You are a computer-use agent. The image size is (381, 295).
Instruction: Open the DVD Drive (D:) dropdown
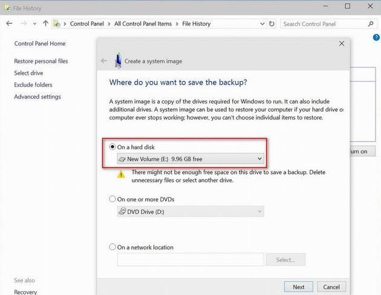tap(190, 212)
